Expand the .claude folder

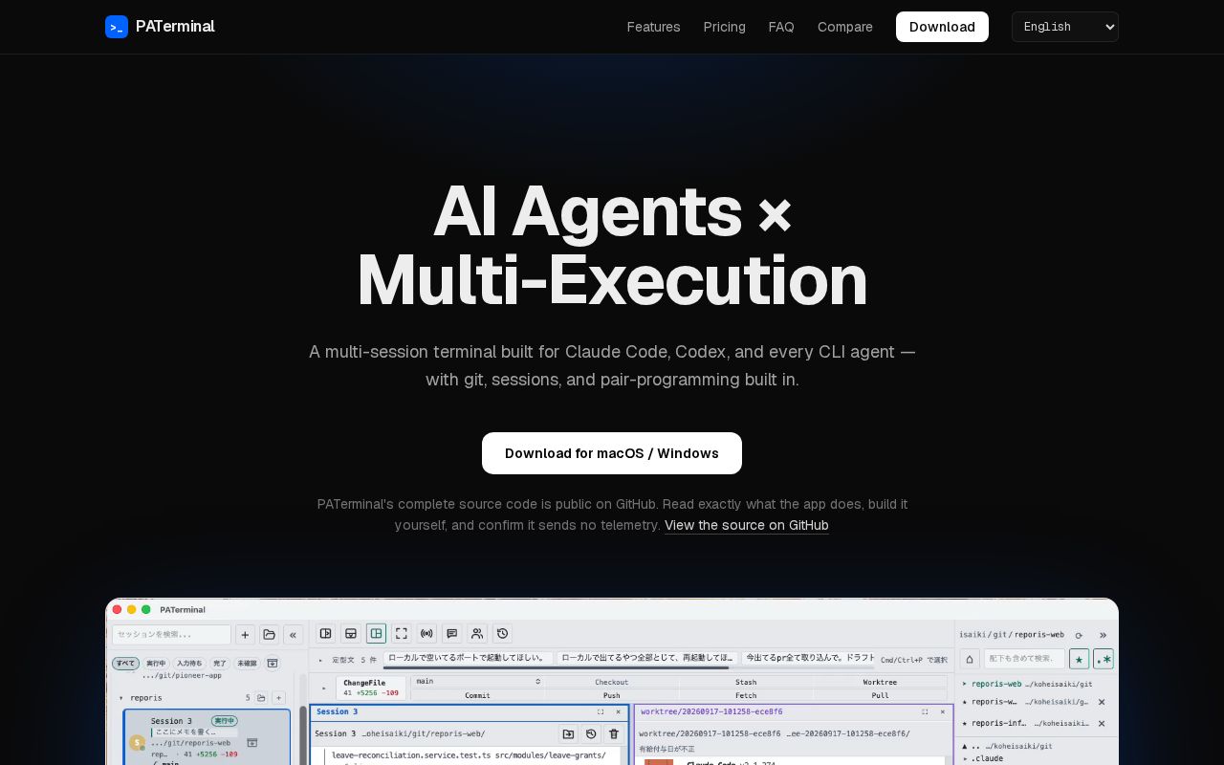tap(965, 758)
